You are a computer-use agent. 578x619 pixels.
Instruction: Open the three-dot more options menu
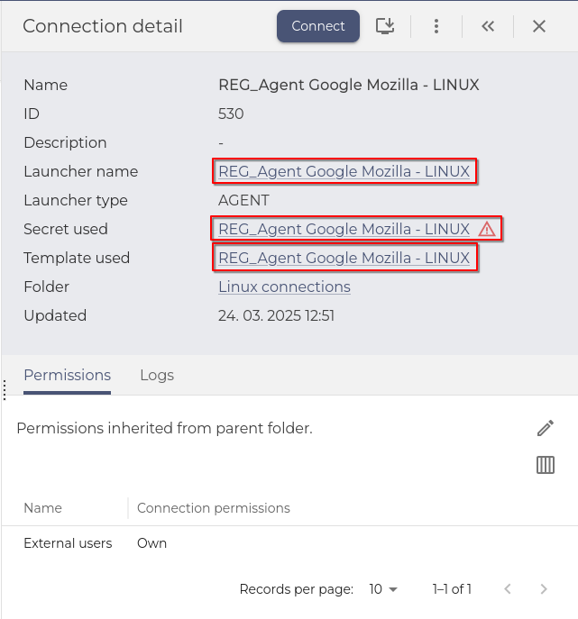436,26
